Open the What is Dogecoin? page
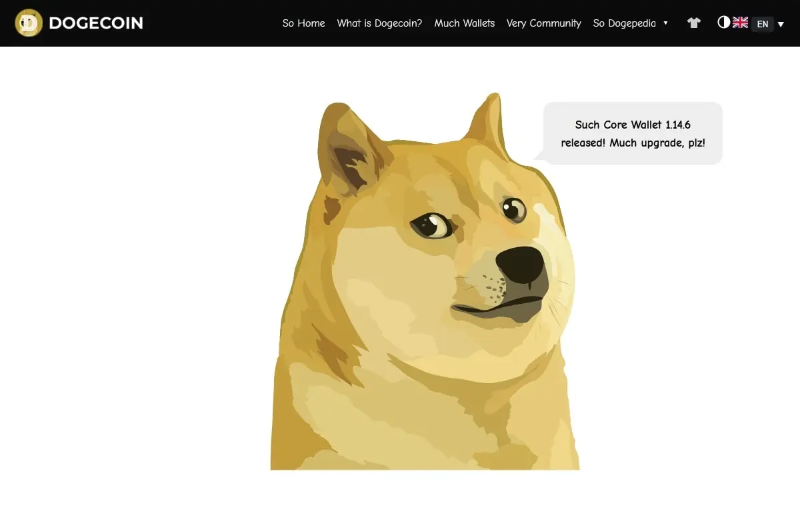Image resolution: width=800 pixels, height=527 pixels. coord(379,23)
